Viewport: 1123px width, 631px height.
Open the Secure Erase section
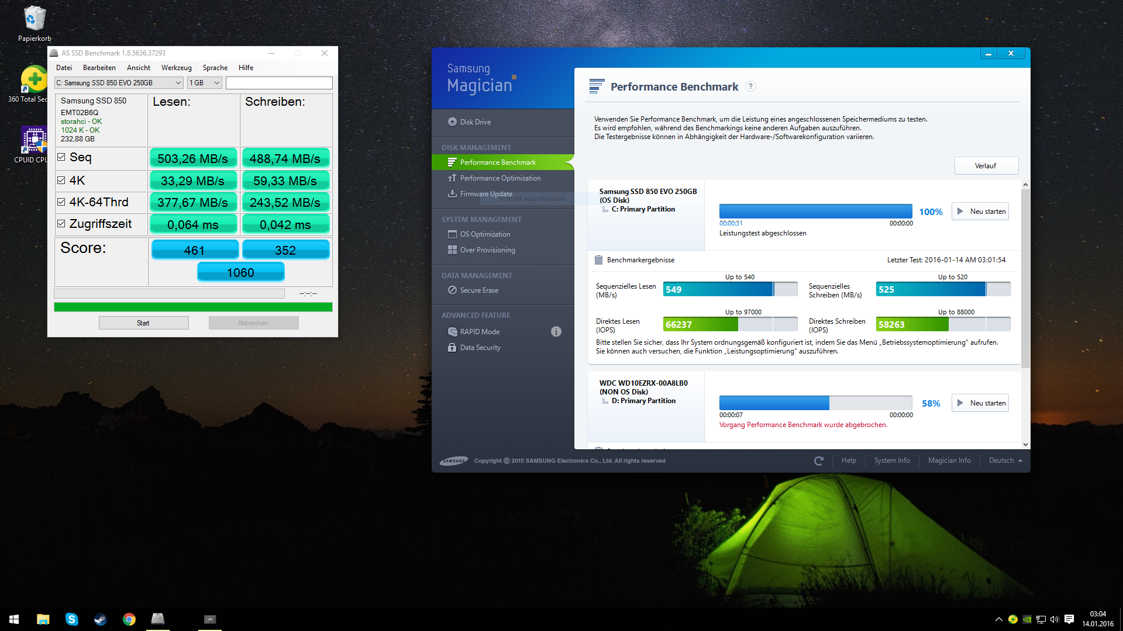[x=478, y=290]
